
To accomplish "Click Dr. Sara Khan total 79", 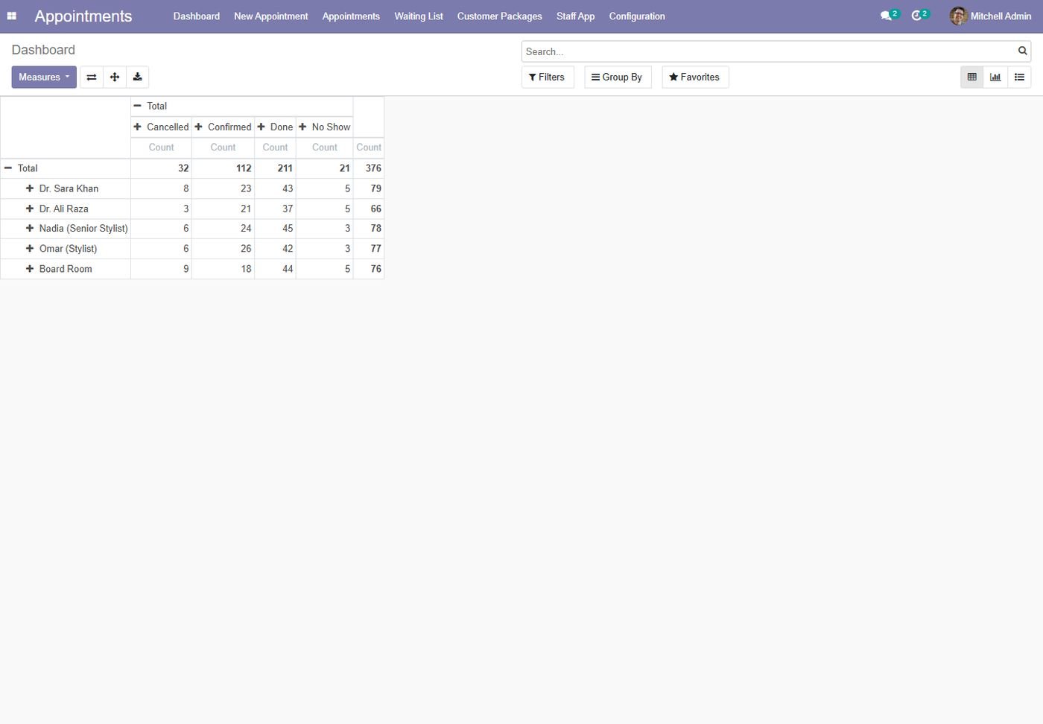I will click(369, 188).
